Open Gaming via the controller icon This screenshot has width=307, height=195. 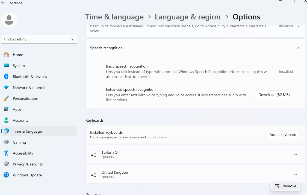(6, 142)
